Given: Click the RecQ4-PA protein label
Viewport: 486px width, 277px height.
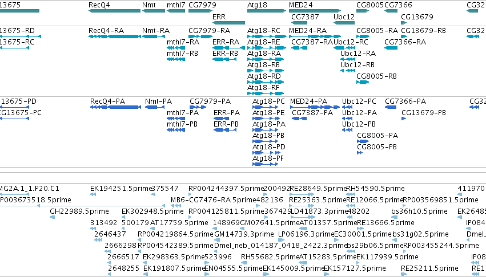Looking at the screenshot, I should [107, 101].
